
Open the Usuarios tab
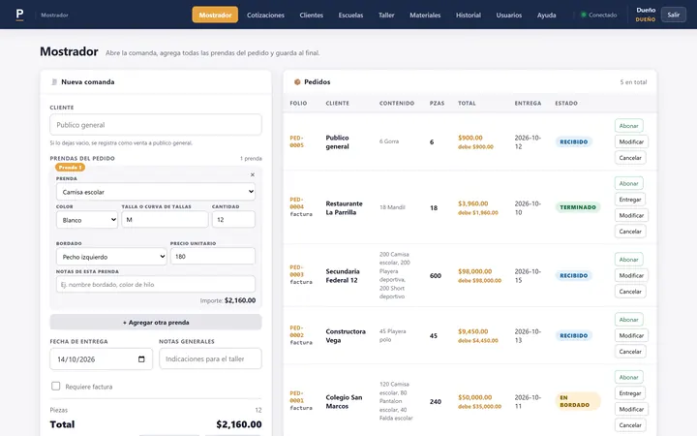[509, 15]
